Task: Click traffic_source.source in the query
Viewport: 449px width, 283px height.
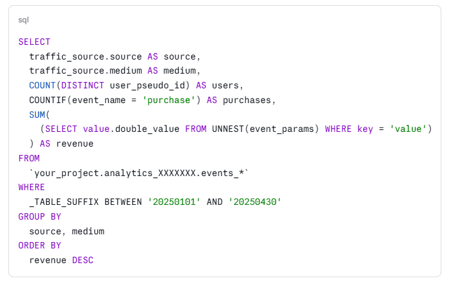Action: point(86,56)
